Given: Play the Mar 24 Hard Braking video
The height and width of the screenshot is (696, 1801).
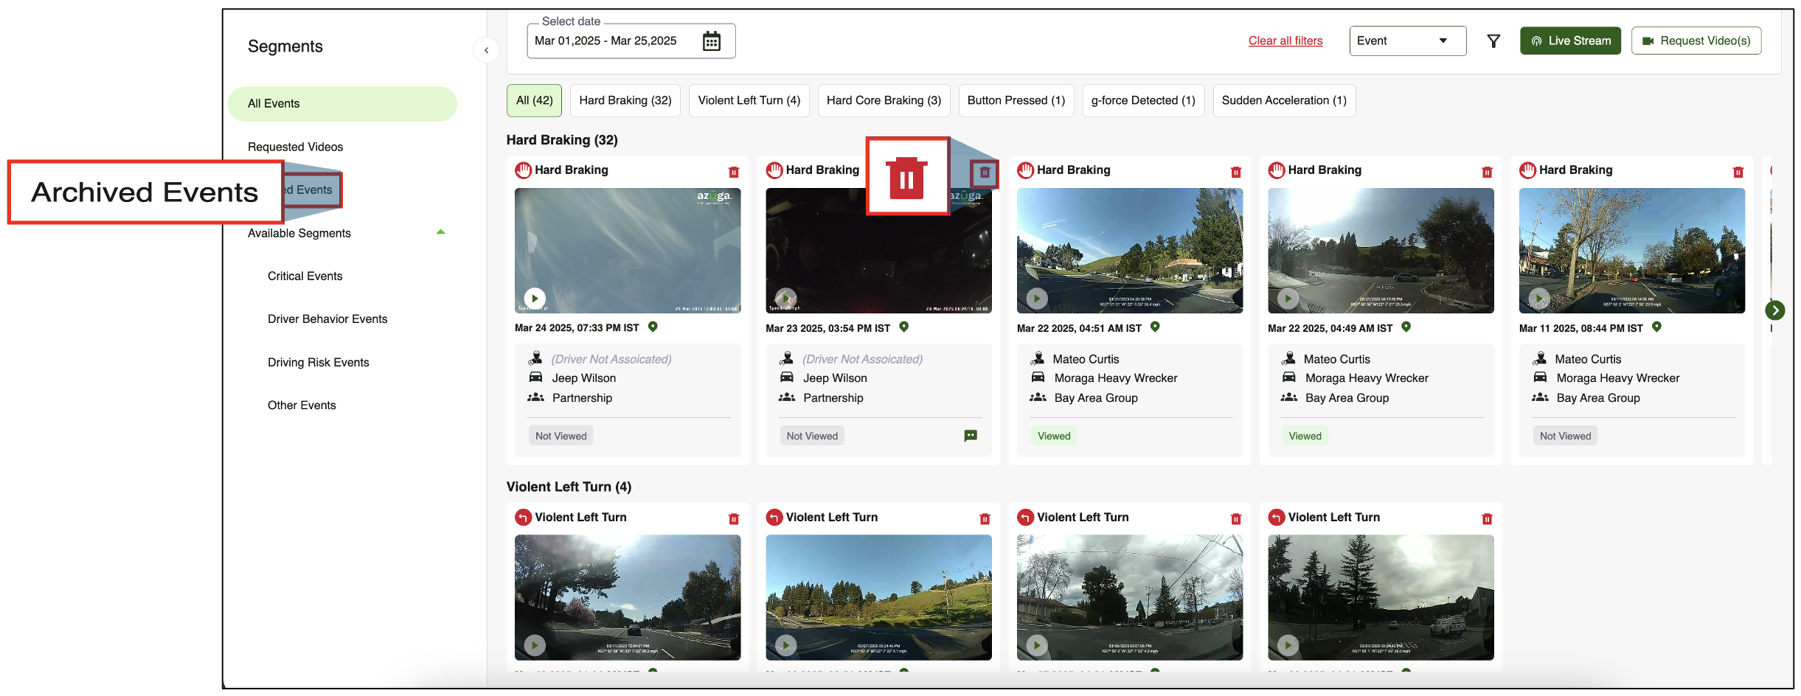Looking at the screenshot, I should tap(535, 299).
